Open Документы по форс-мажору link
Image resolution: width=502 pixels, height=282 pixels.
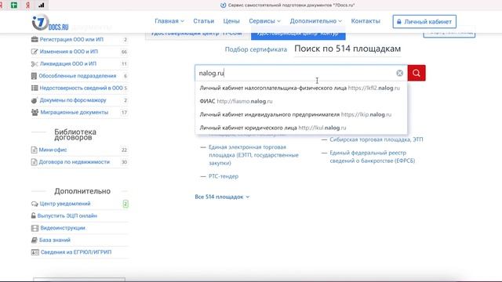coord(73,100)
